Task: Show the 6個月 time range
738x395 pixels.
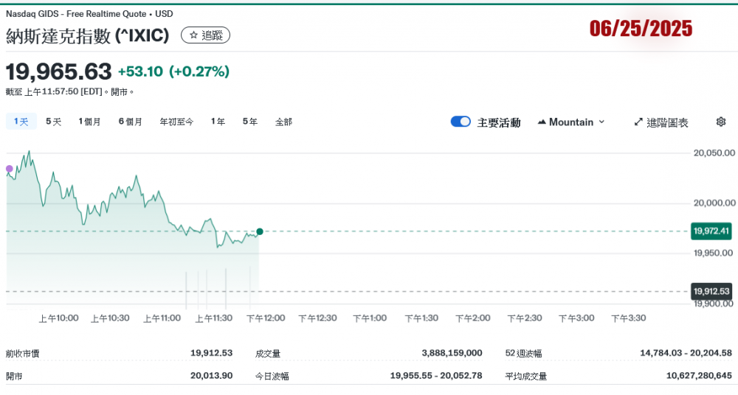Action: [x=130, y=122]
